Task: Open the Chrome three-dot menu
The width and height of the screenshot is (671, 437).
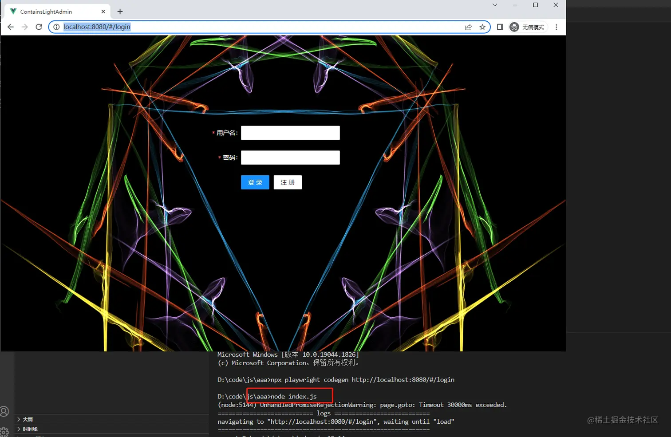Action: (557, 27)
